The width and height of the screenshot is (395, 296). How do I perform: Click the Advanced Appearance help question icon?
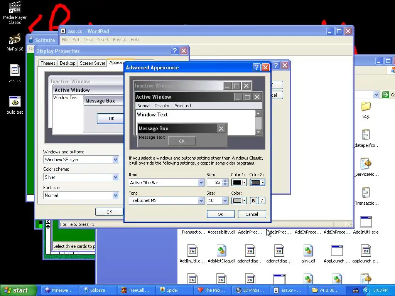257,67
